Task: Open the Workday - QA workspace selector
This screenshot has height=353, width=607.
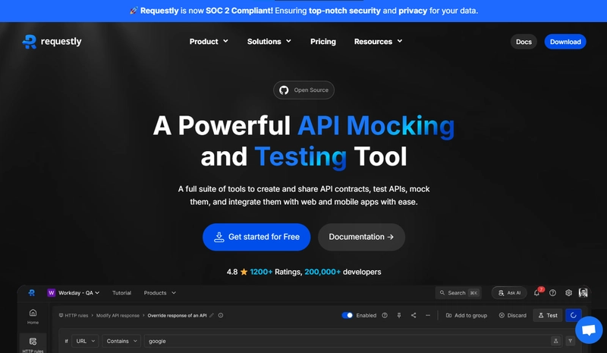Action: coord(74,293)
